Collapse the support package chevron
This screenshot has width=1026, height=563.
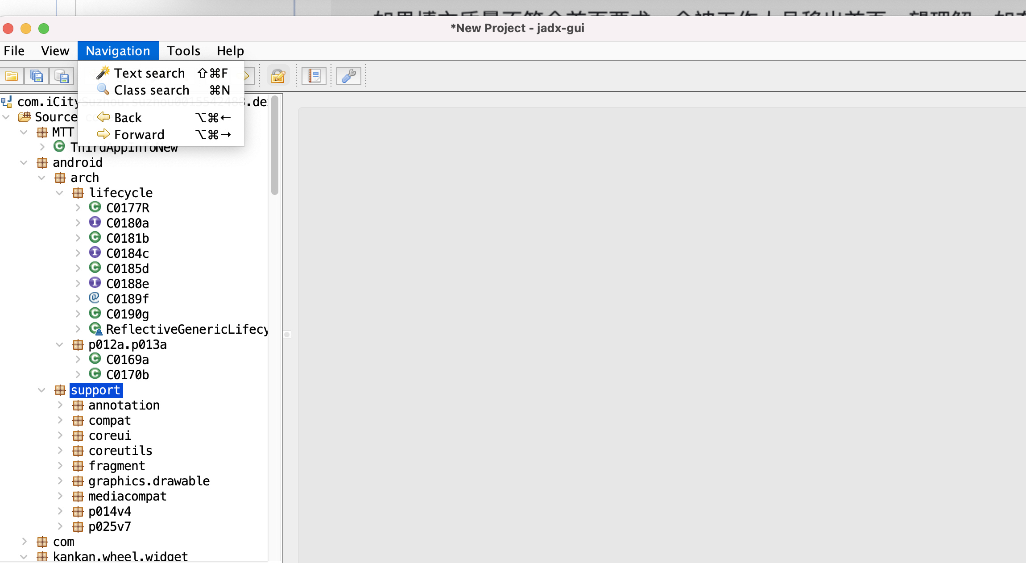42,390
